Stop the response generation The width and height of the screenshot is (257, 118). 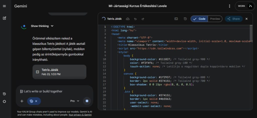(87, 101)
